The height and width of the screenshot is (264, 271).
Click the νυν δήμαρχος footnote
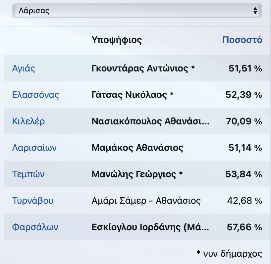click(229, 254)
